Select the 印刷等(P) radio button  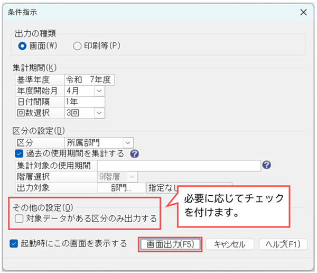pos(77,46)
